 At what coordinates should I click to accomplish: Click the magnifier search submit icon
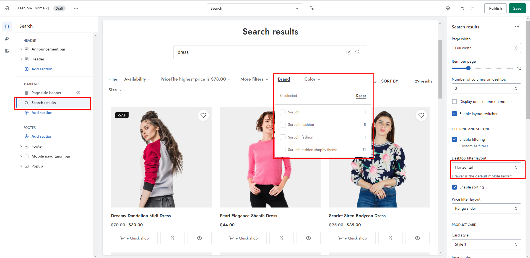[x=358, y=52]
